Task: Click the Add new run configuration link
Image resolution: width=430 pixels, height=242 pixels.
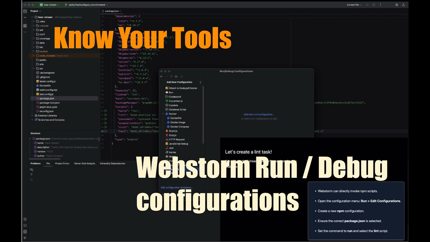Action: [x=259, y=115]
